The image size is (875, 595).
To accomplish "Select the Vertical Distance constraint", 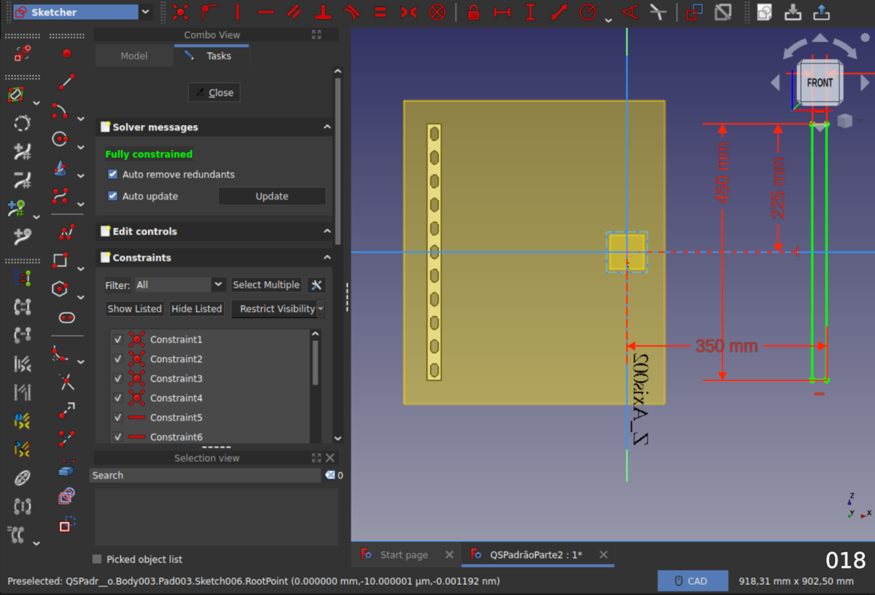I will (530, 12).
